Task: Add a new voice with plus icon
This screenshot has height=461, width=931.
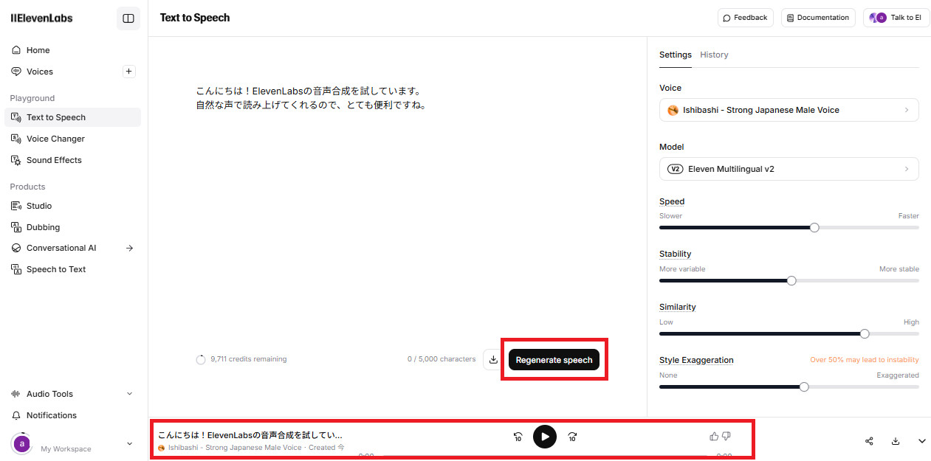Action: [x=129, y=72]
